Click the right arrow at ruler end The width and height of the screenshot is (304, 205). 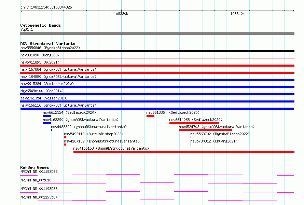293,11
